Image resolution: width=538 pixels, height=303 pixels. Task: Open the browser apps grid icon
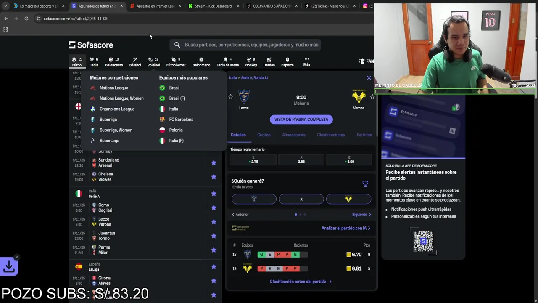[x=5, y=29]
